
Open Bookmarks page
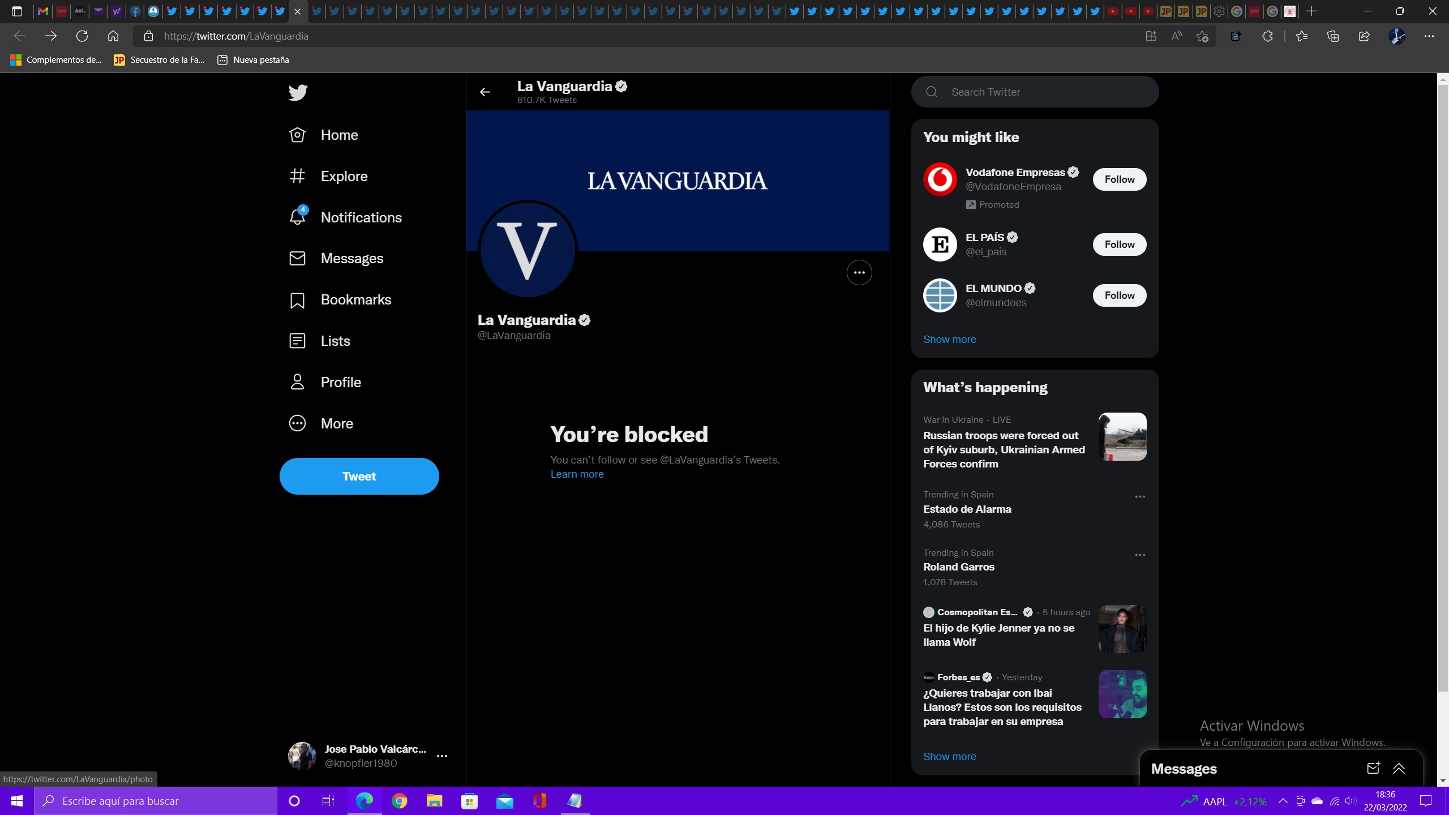(x=340, y=299)
